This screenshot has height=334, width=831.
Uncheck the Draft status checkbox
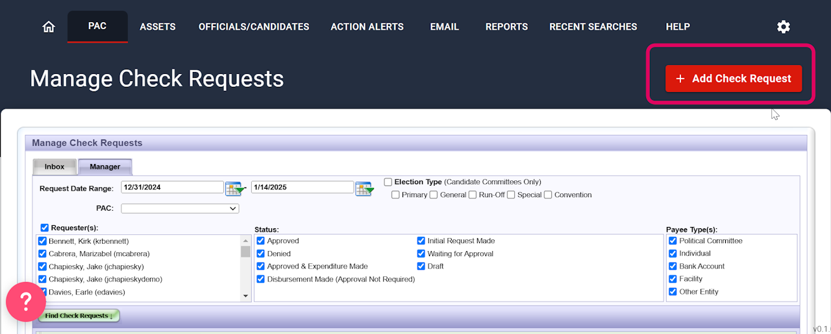[x=421, y=267]
